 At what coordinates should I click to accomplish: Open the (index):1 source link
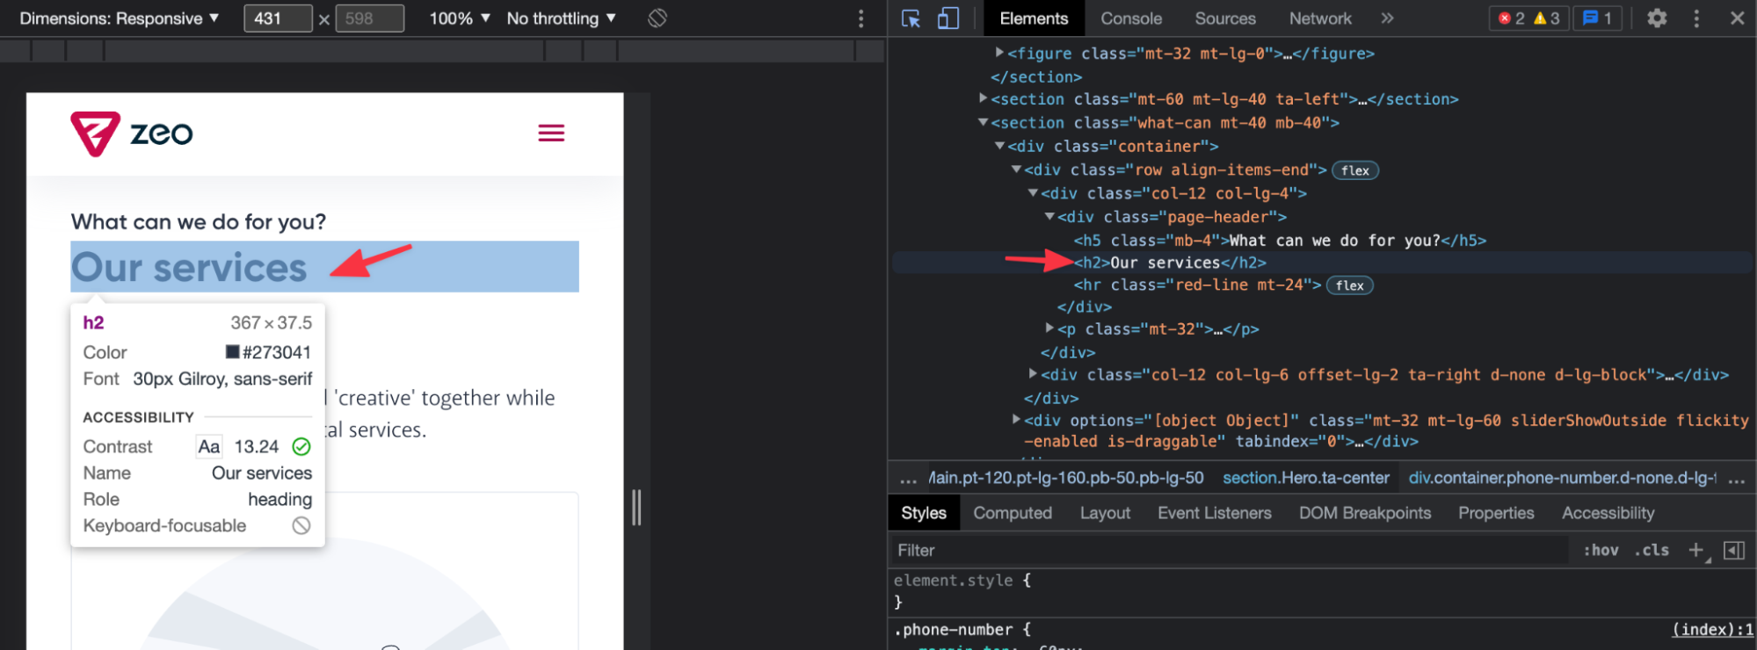click(1711, 629)
